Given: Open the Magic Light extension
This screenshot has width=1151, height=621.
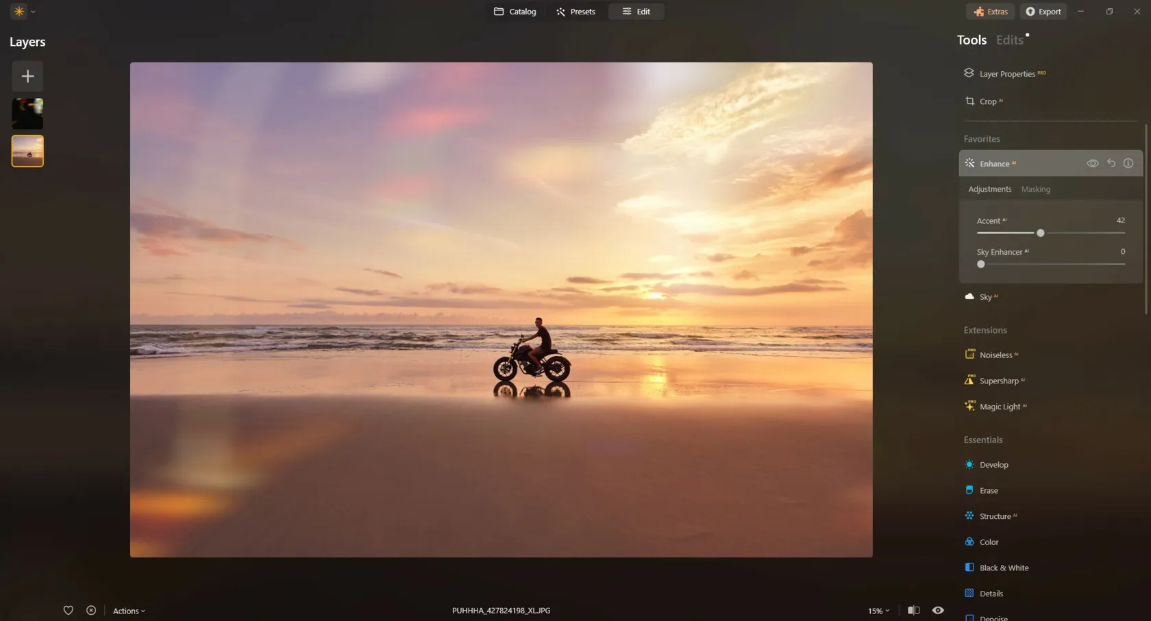Looking at the screenshot, I should (x=999, y=407).
